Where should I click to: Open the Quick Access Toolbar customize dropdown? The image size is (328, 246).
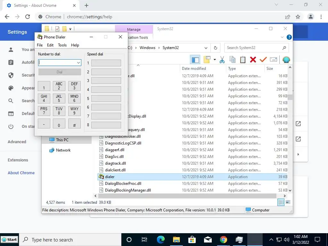70,29
